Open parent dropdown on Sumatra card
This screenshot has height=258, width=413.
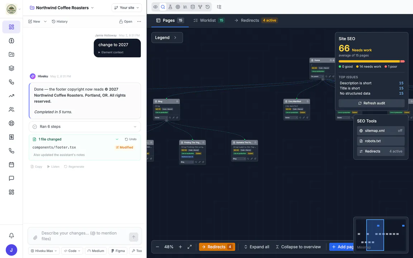[x=239, y=159]
